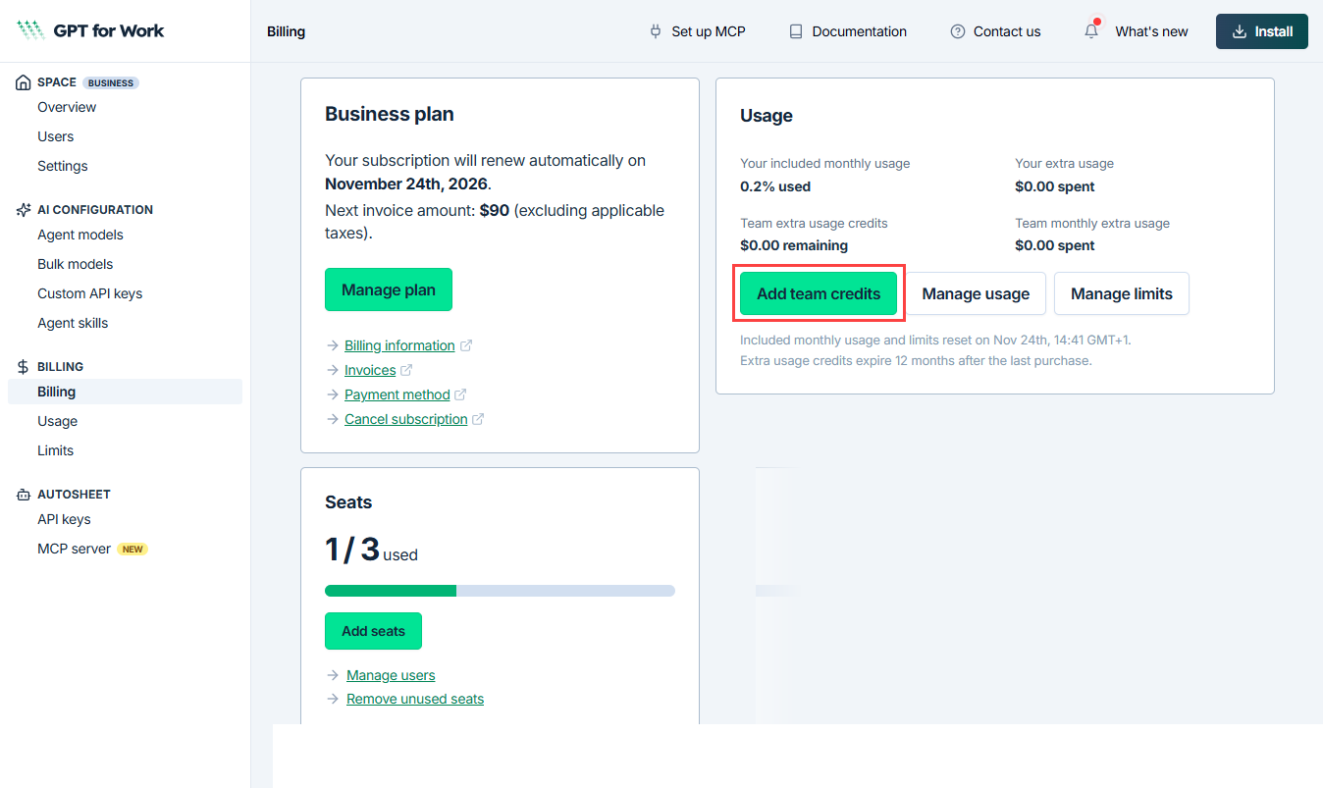Image resolution: width=1323 pixels, height=788 pixels.
Task: Click external link icon beside Cancel subscription
Action: [478, 419]
